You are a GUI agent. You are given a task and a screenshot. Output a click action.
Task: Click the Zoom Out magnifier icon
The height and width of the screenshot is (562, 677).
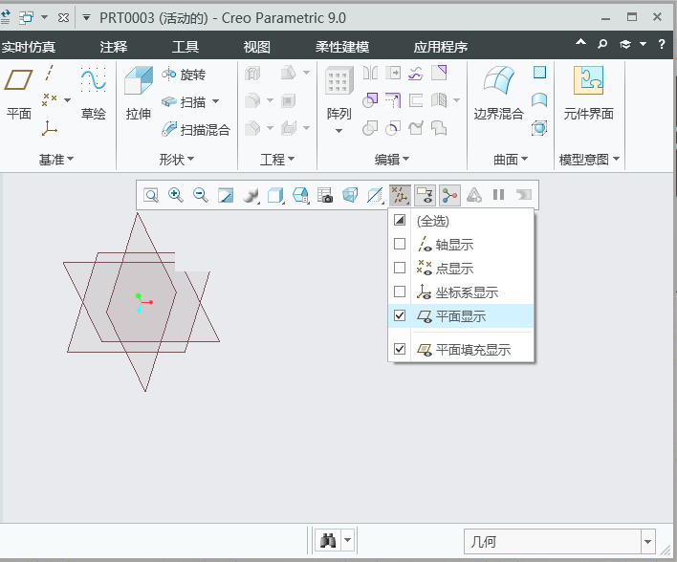pyautogui.click(x=201, y=195)
